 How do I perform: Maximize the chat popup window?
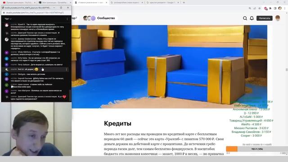tap(61, 8)
